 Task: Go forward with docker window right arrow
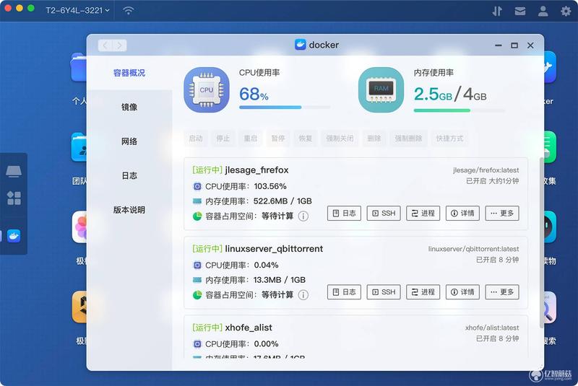click(x=119, y=45)
